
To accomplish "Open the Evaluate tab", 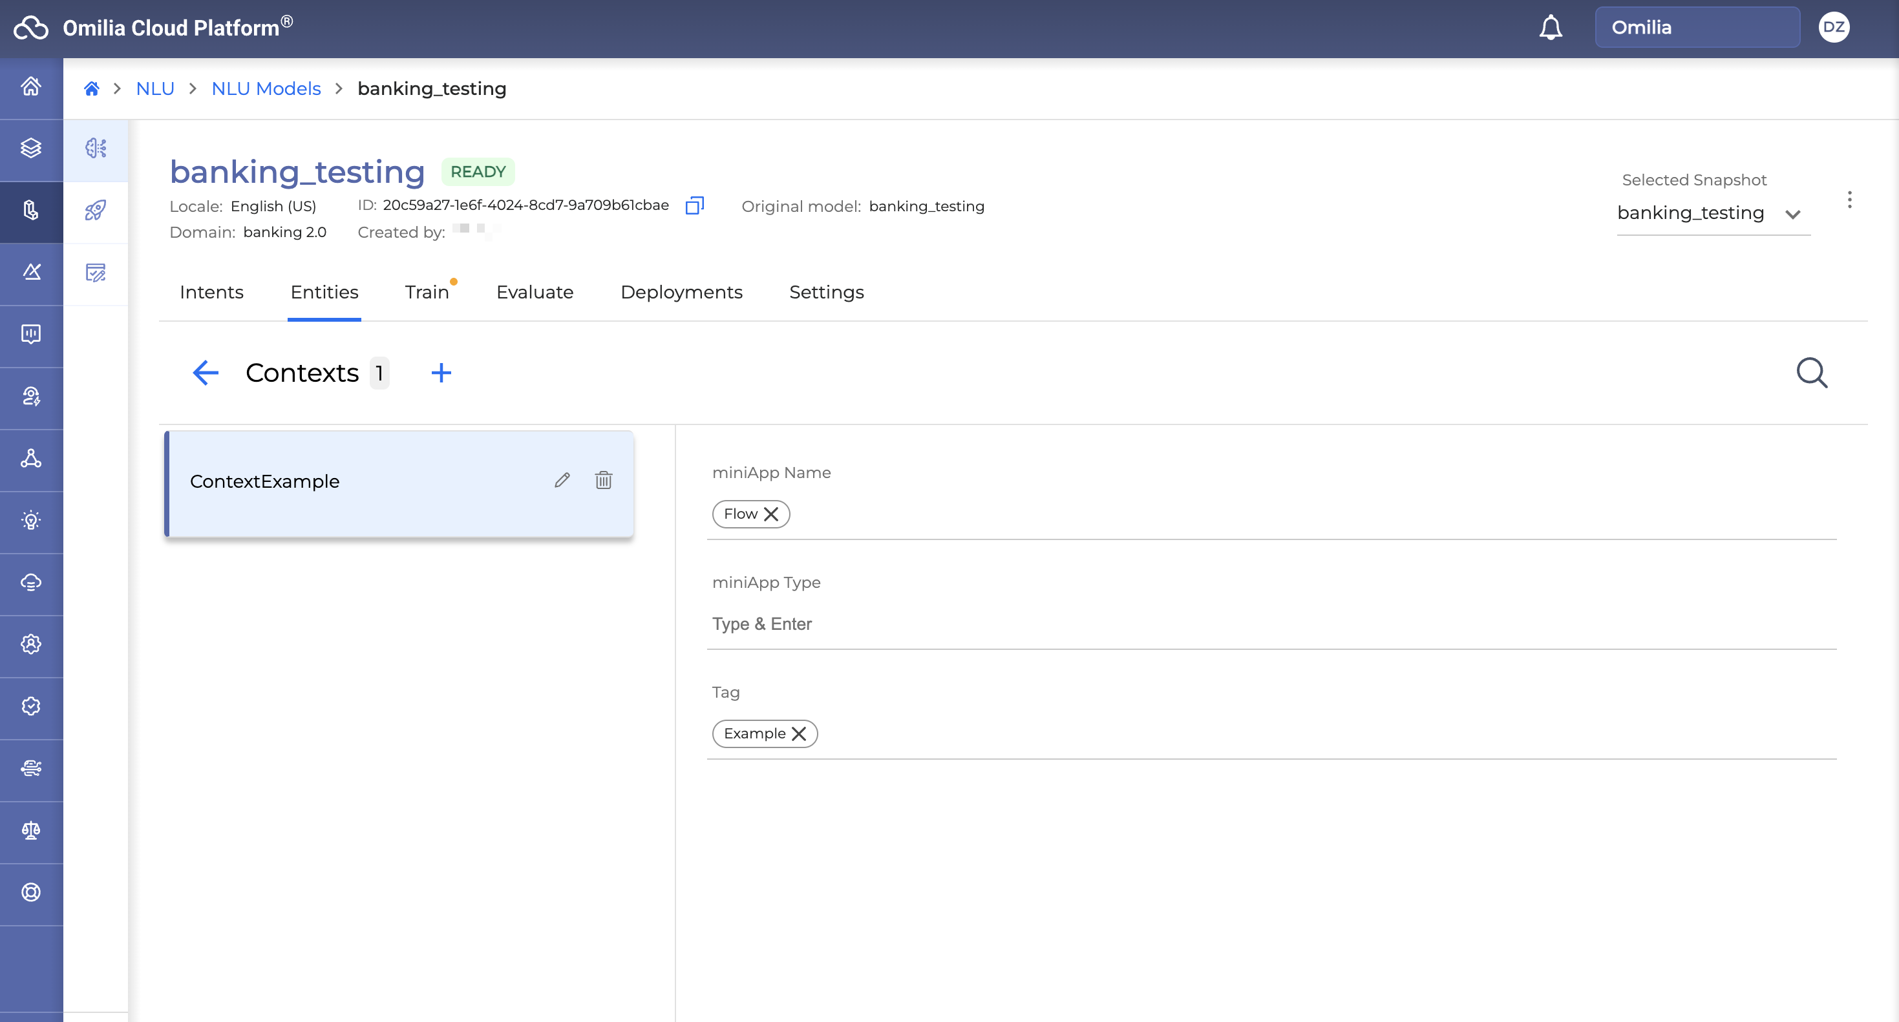I will coord(535,293).
